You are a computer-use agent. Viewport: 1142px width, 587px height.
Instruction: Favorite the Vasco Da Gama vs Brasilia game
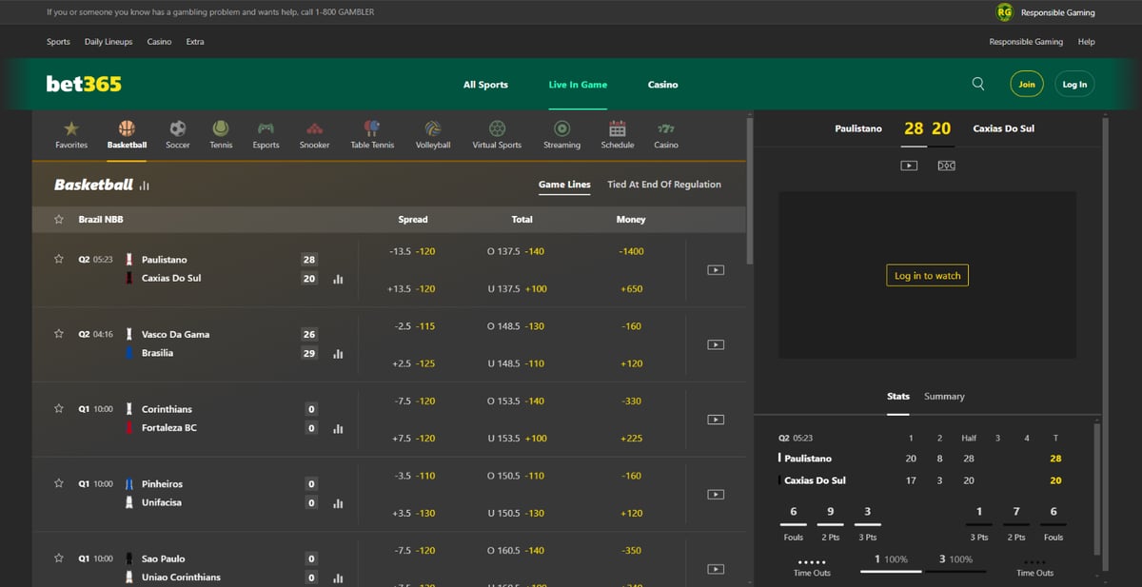59,334
